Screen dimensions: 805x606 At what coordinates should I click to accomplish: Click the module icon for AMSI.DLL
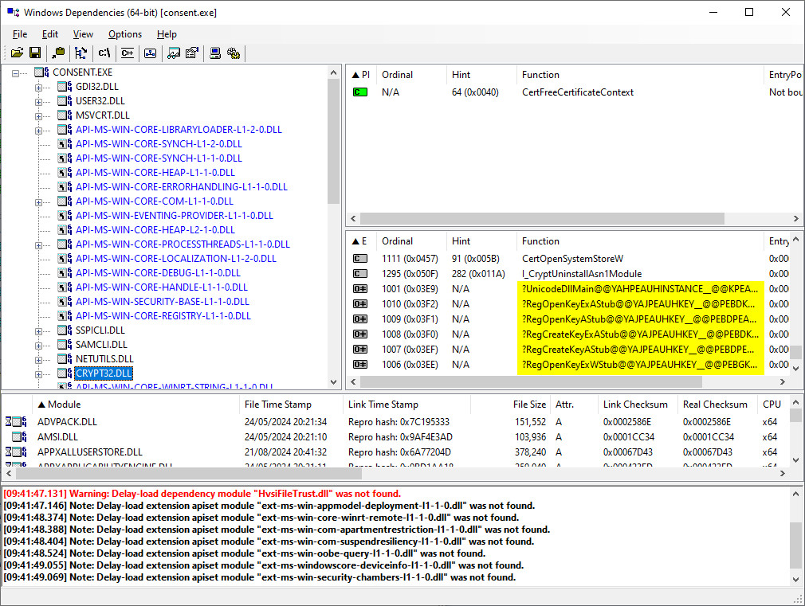pyautogui.click(x=19, y=436)
